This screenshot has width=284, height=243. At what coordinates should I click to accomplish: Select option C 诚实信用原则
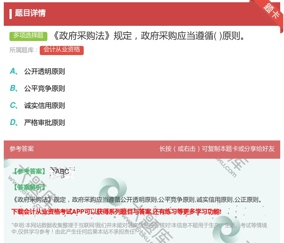(37, 106)
